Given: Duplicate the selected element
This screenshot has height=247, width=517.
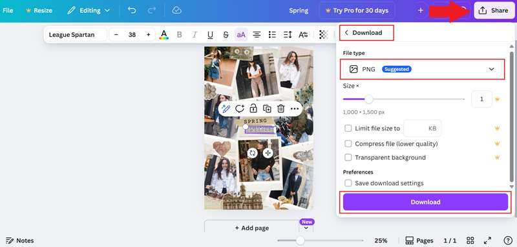Looking at the screenshot, I should coord(267,108).
